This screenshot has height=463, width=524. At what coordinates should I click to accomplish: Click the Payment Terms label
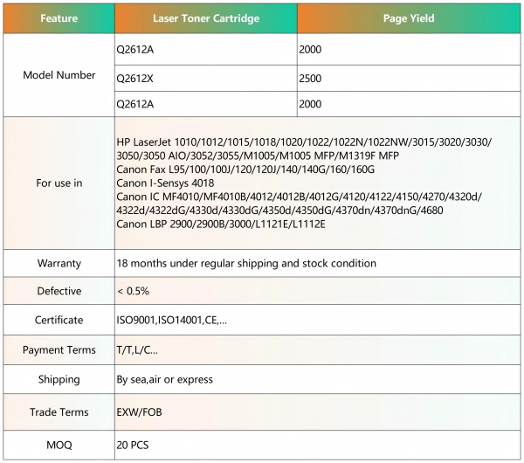point(59,350)
